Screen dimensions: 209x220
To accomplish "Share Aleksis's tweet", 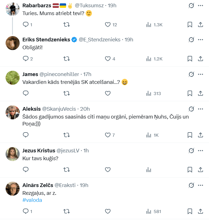I will (200, 135).
